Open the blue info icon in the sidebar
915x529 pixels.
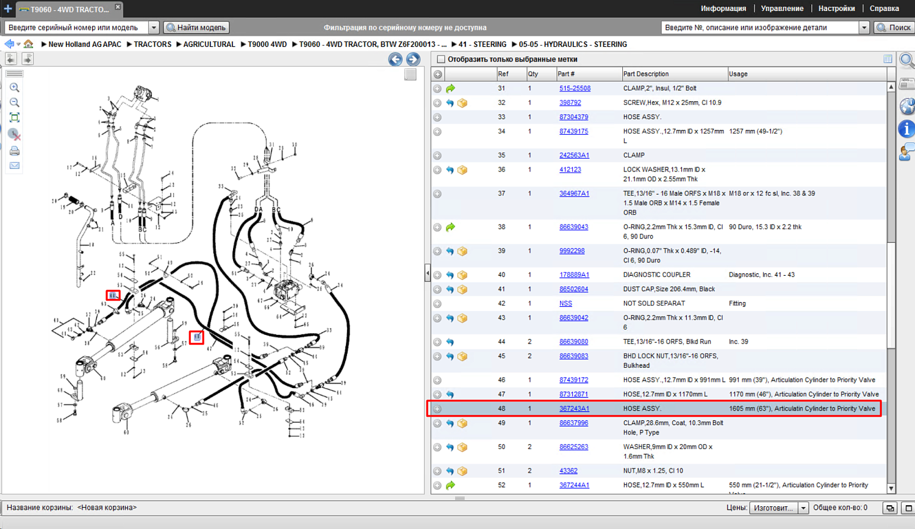coord(907,129)
